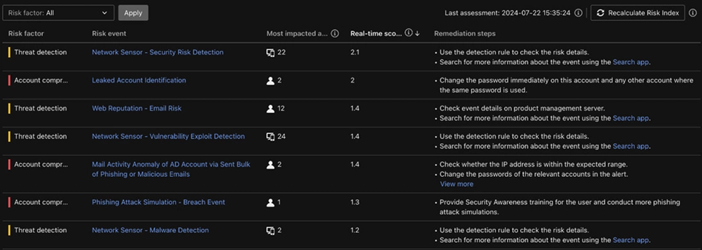Sort by the Risk factor column header

tap(26, 33)
